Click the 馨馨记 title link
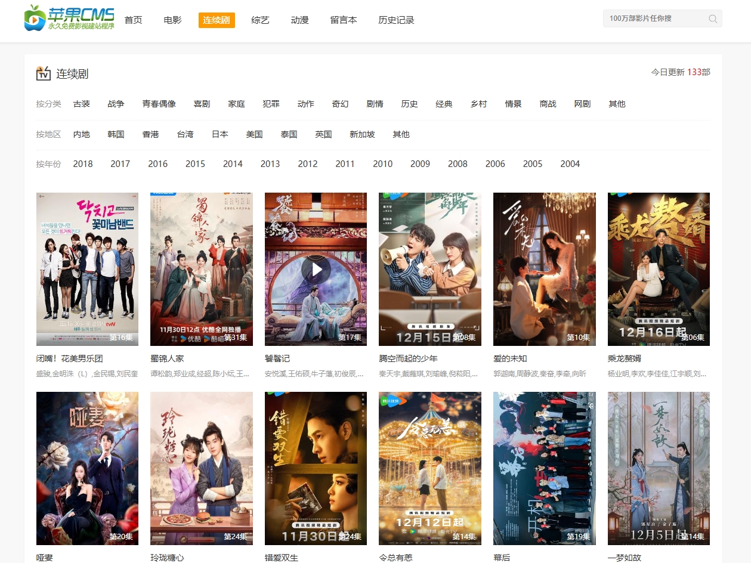751x563 pixels. coord(277,359)
